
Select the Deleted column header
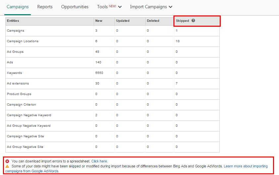click(x=153, y=21)
